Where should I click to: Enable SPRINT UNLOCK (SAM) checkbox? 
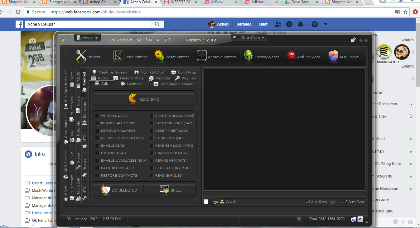tap(152, 116)
